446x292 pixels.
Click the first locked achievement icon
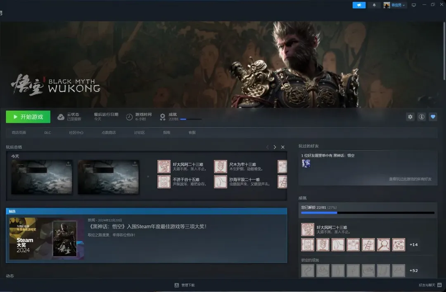pos(308,271)
